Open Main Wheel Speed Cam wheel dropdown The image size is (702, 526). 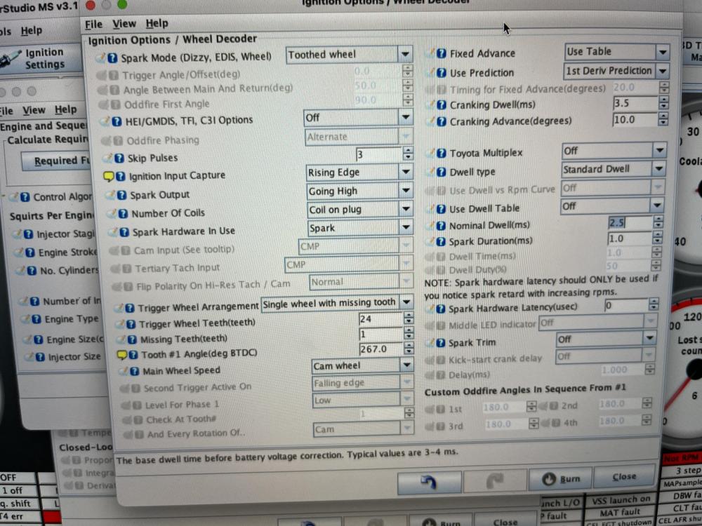coord(362,366)
